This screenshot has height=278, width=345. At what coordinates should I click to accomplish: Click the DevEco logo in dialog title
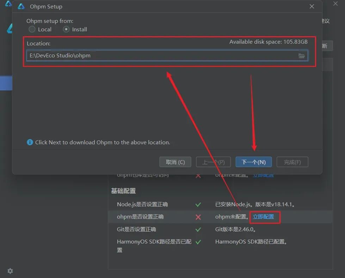tap(21, 6)
